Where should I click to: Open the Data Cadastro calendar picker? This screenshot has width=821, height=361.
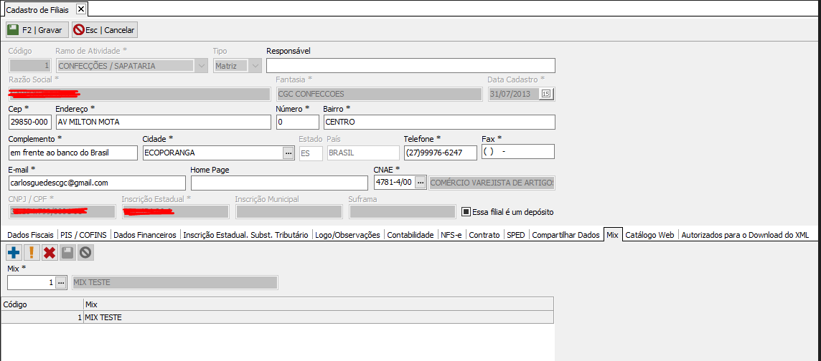(x=546, y=94)
